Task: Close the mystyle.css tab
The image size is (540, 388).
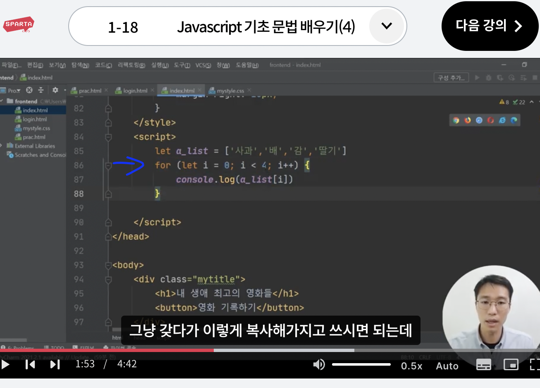Action: [249, 90]
